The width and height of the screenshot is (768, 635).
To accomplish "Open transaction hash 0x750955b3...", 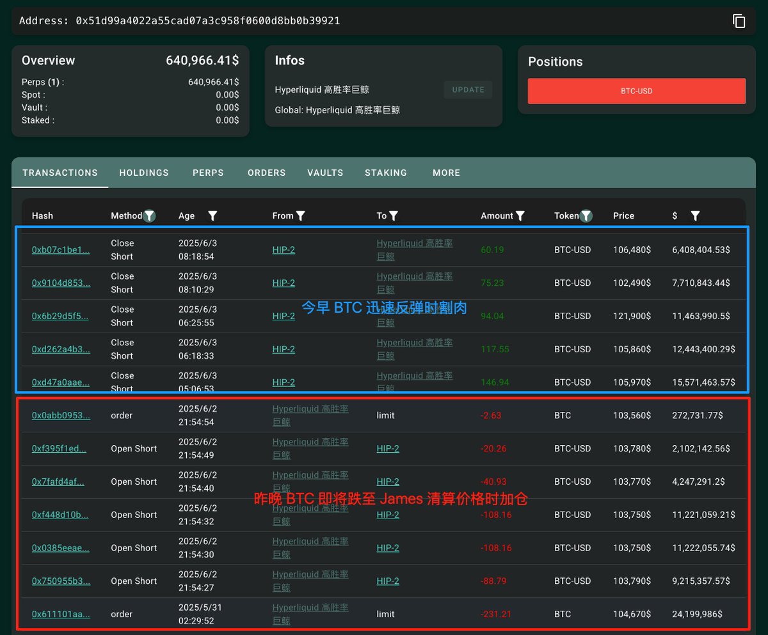I will [x=61, y=581].
